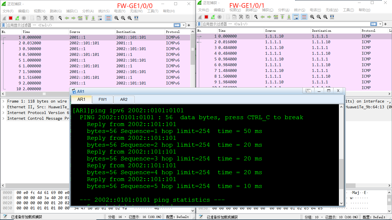Restart current capture in FW-GE1/0/1 window

coord(213,17)
